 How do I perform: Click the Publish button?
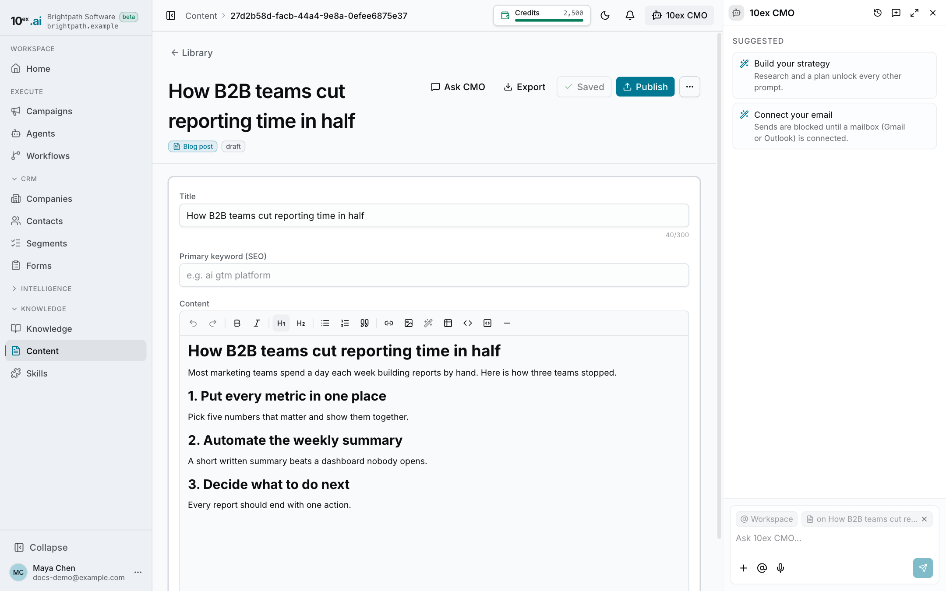pyautogui.click(x=645, y=87)
